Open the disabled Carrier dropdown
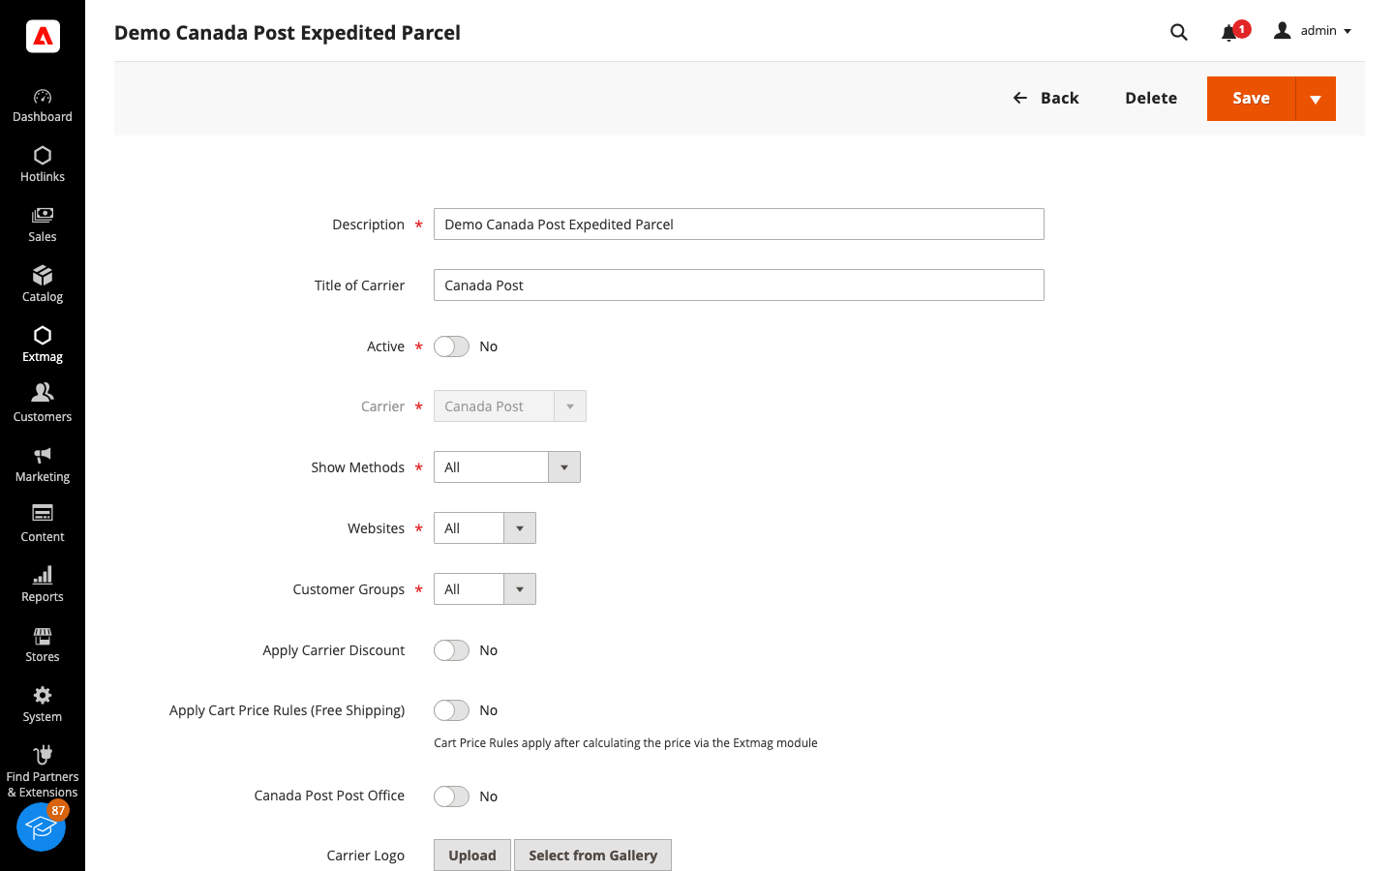 tap(510, 406)
